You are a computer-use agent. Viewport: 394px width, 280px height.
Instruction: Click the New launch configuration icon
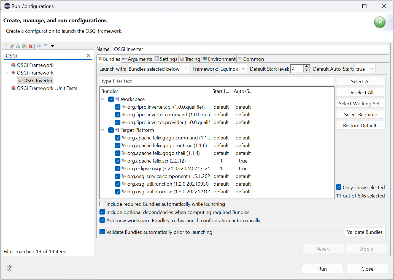point(6,46)
